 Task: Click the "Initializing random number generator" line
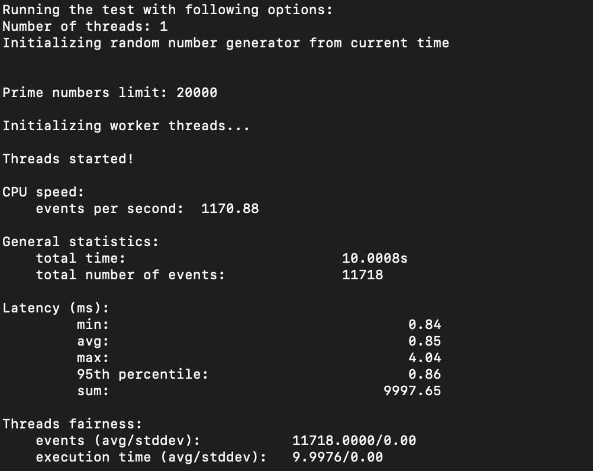[x=225, y=43]
